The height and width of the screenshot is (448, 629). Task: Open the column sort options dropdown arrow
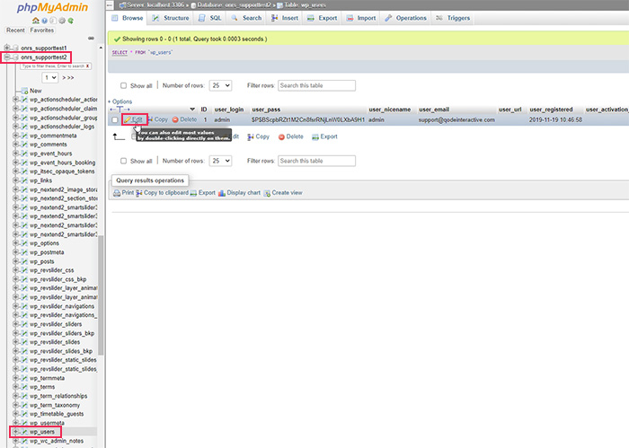192,109
